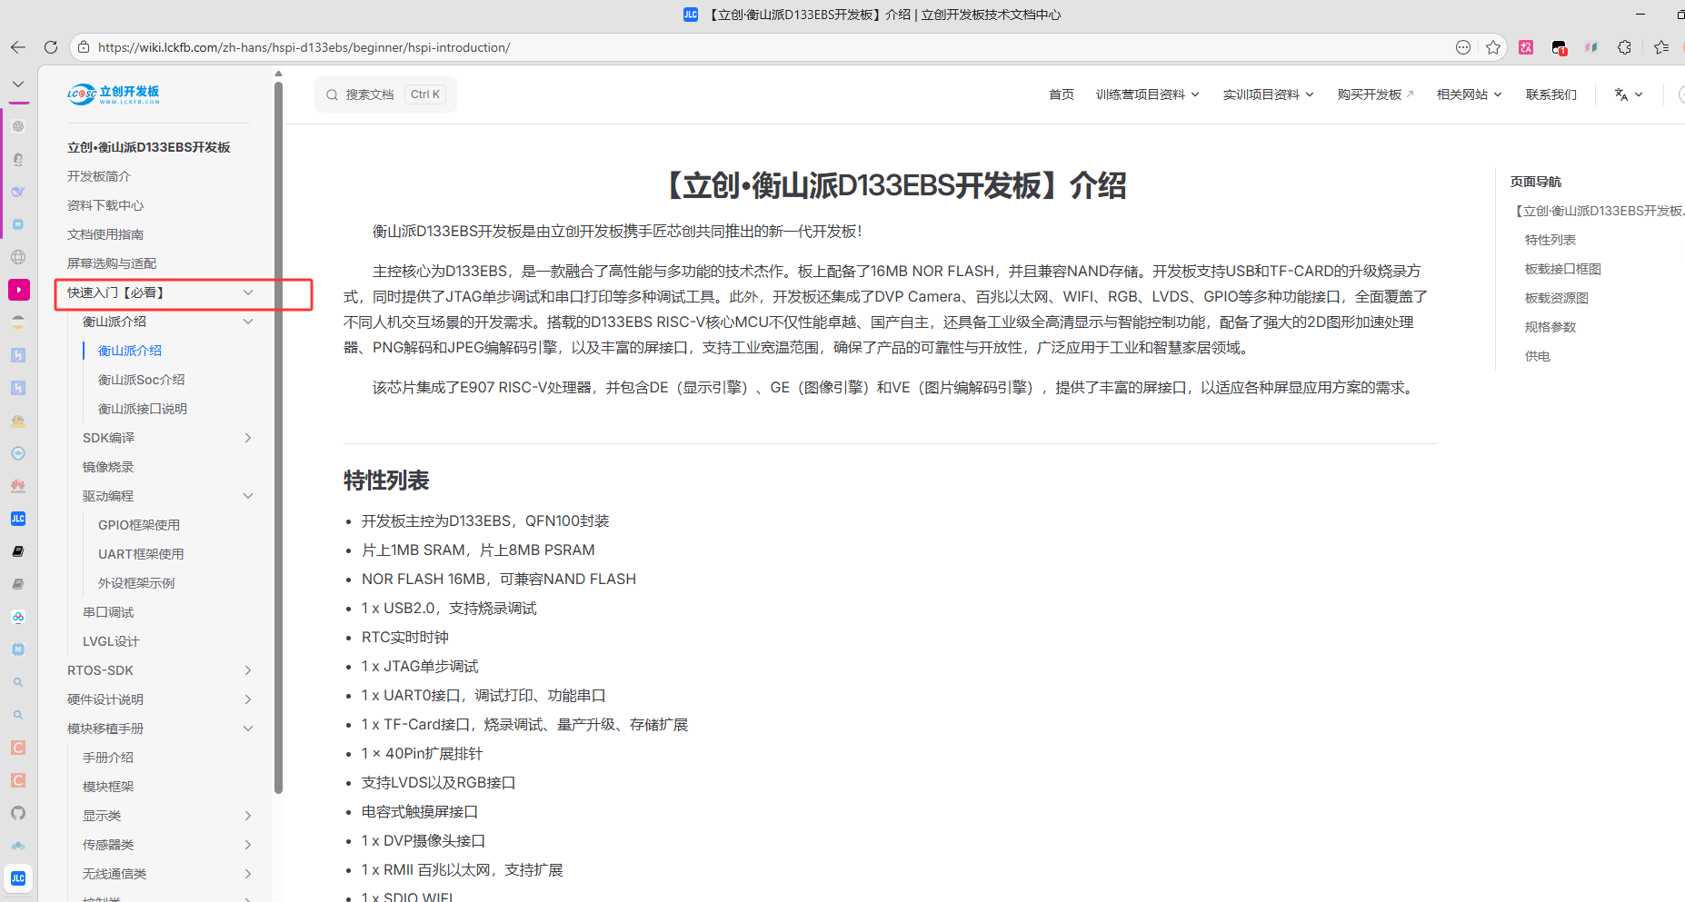Viewport: 1685px width, 902px height.
Task: Open 资料下载中心 in the sidebar
Action: click(x=105, y=205)
